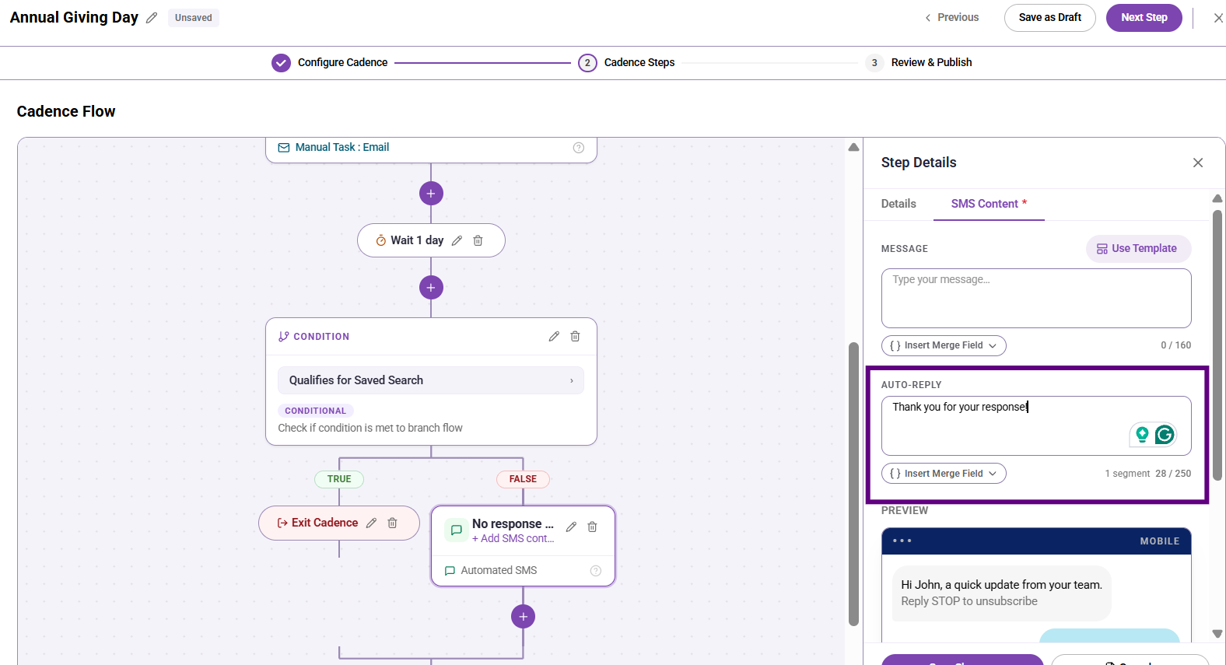Viewport: 1226px width, 665px height.
Task: Click the Save as Draft button
Action: [x=1049, y=18]
